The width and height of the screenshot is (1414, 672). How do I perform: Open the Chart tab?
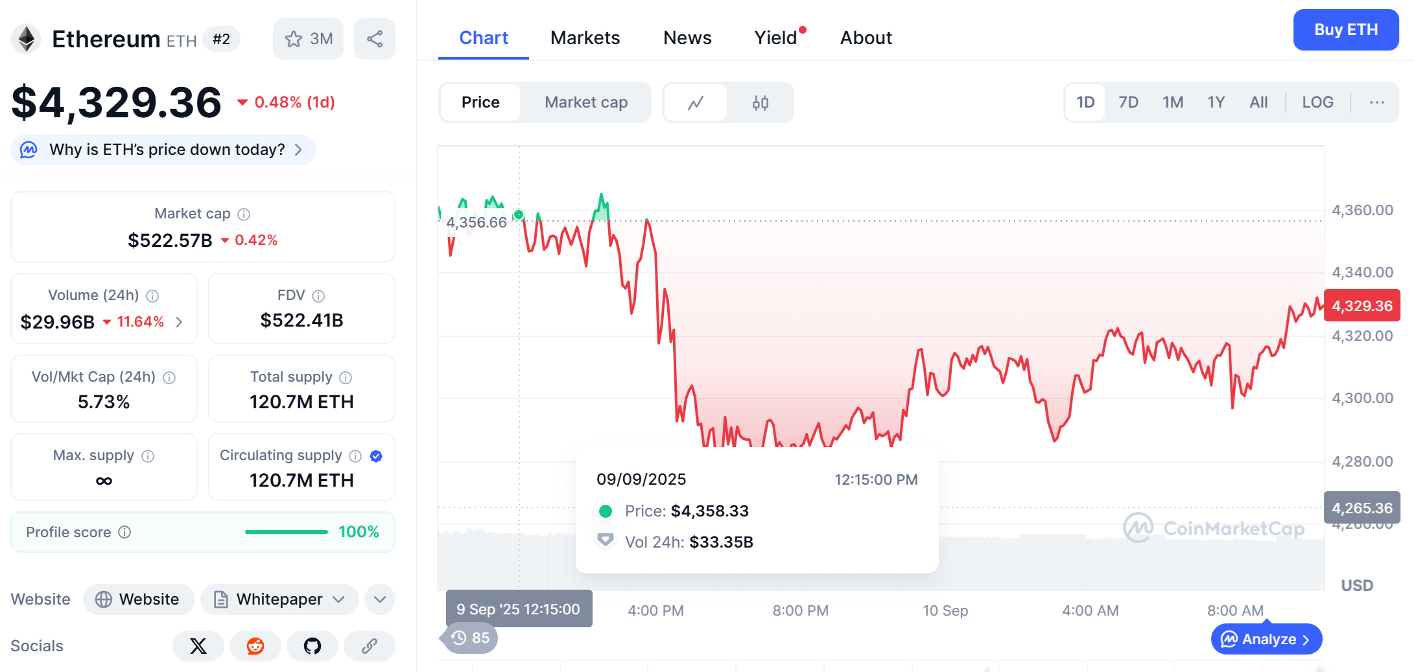coord(484,38)
